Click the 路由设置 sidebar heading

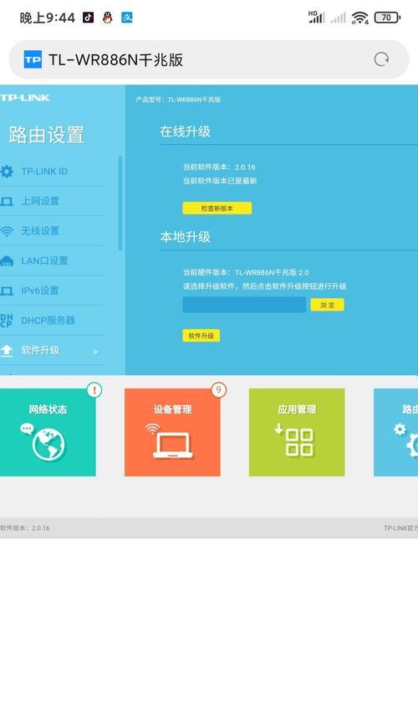(x=47, y=135)
